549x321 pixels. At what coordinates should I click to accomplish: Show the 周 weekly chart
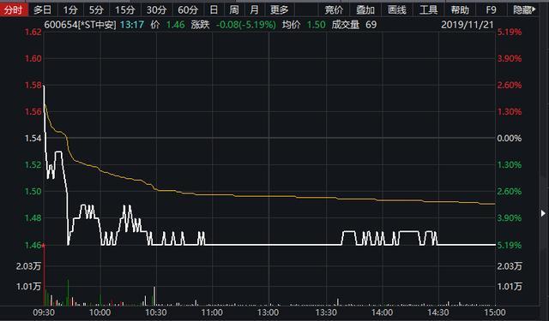pos(234,9)
